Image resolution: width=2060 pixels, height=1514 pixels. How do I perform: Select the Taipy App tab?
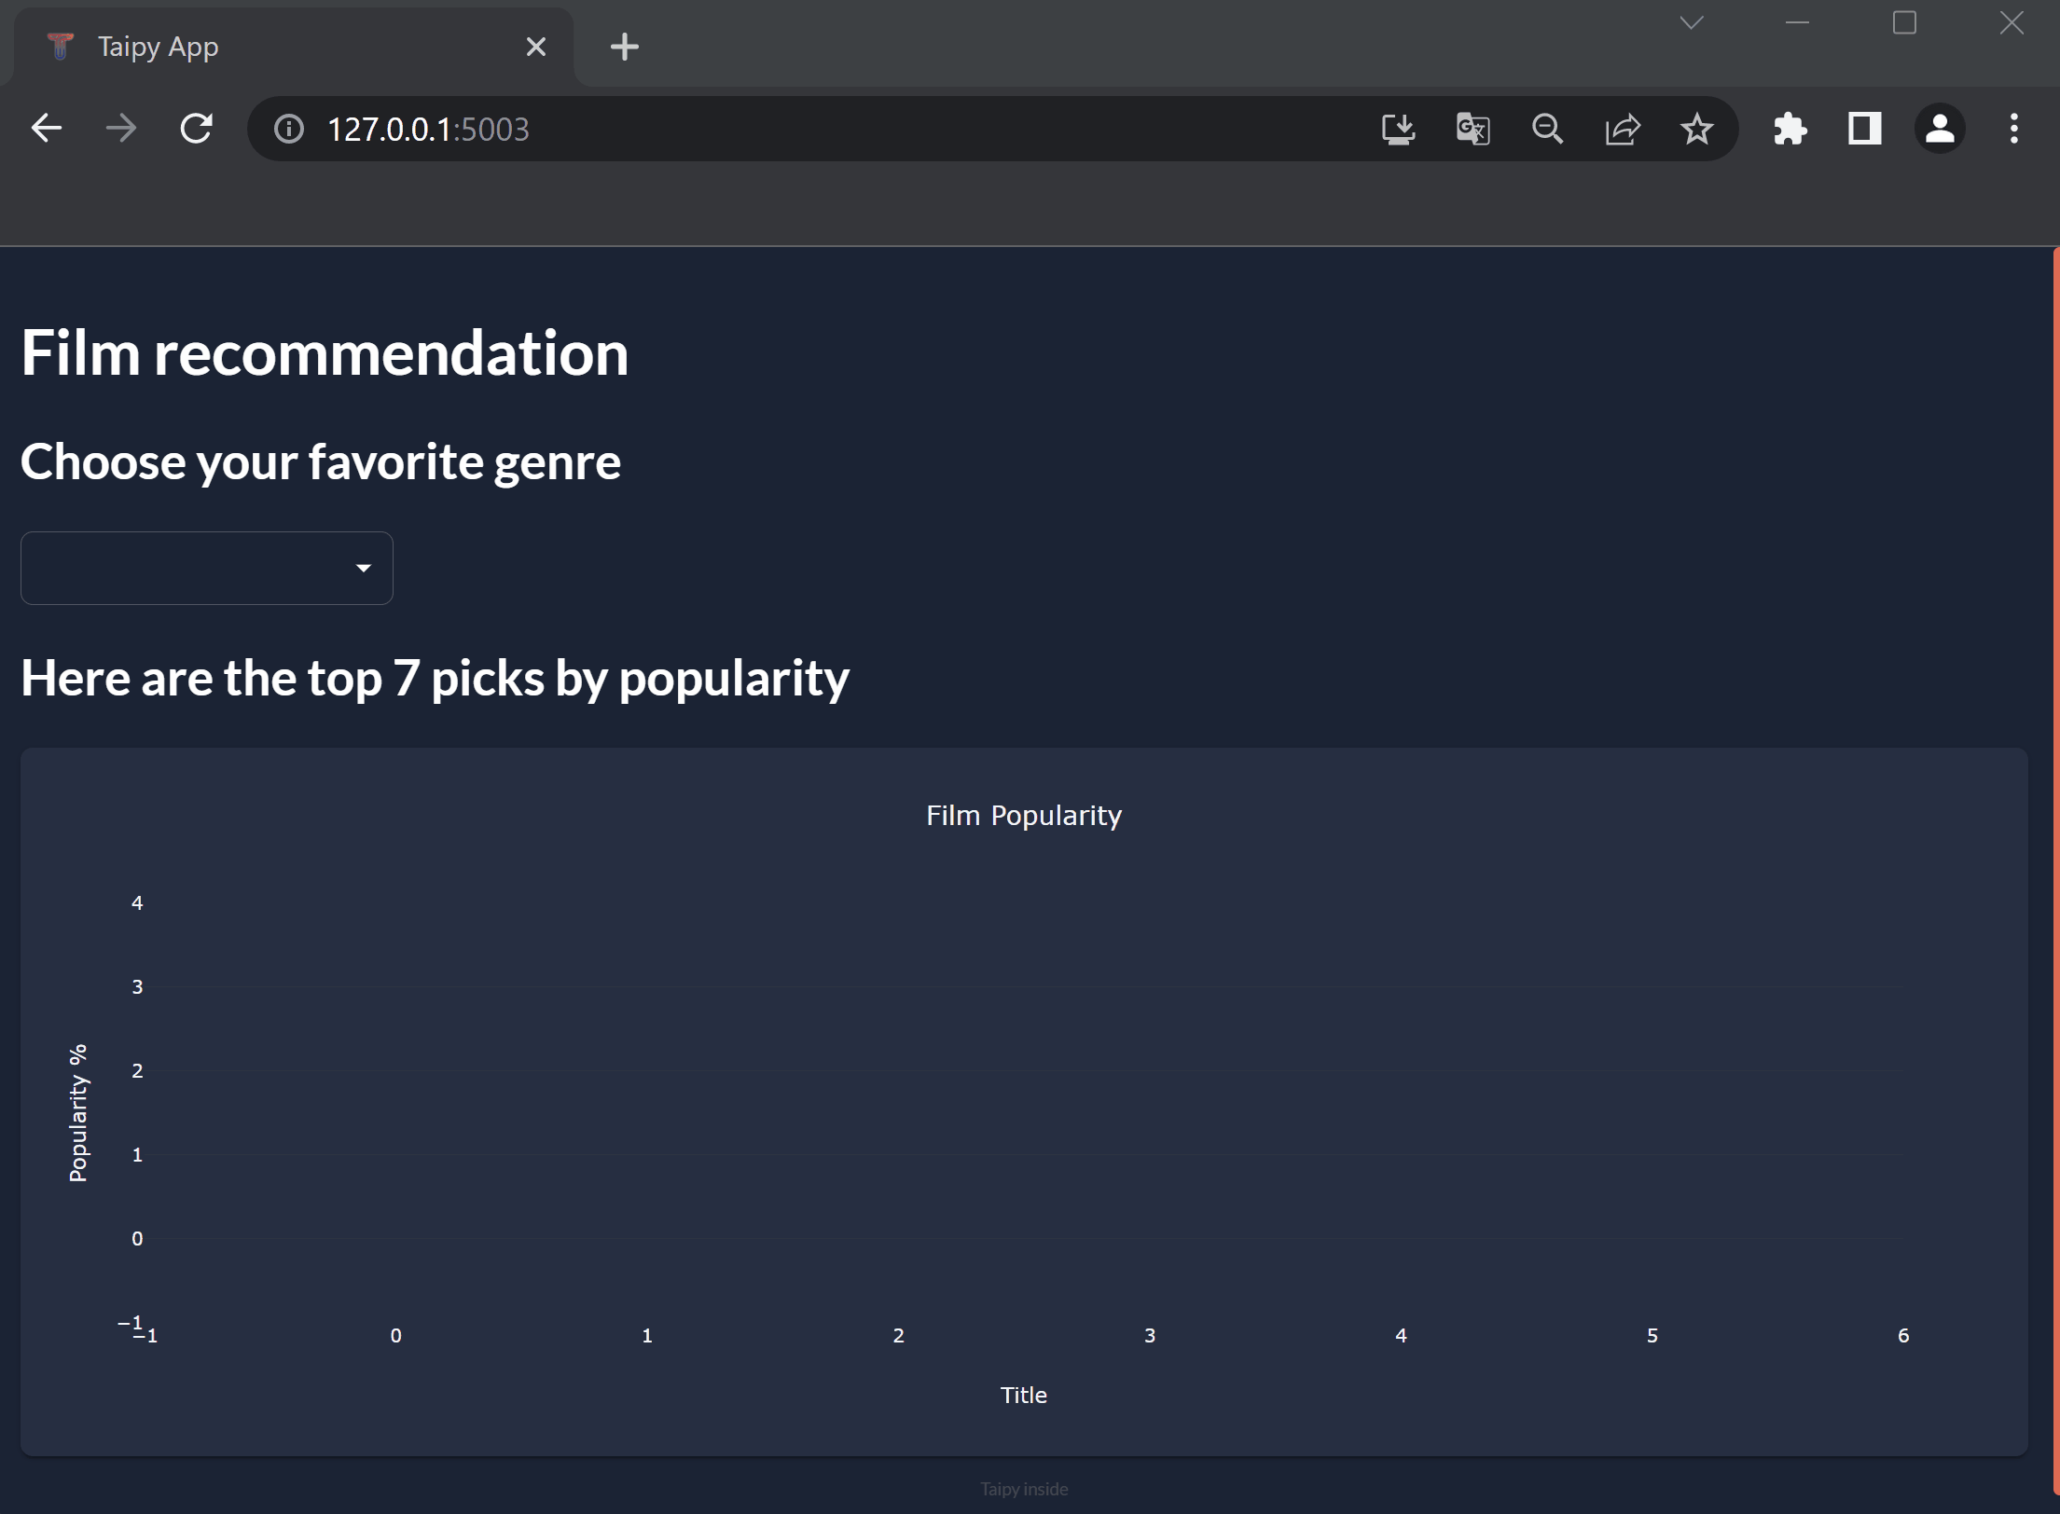[x=280, y=47]
